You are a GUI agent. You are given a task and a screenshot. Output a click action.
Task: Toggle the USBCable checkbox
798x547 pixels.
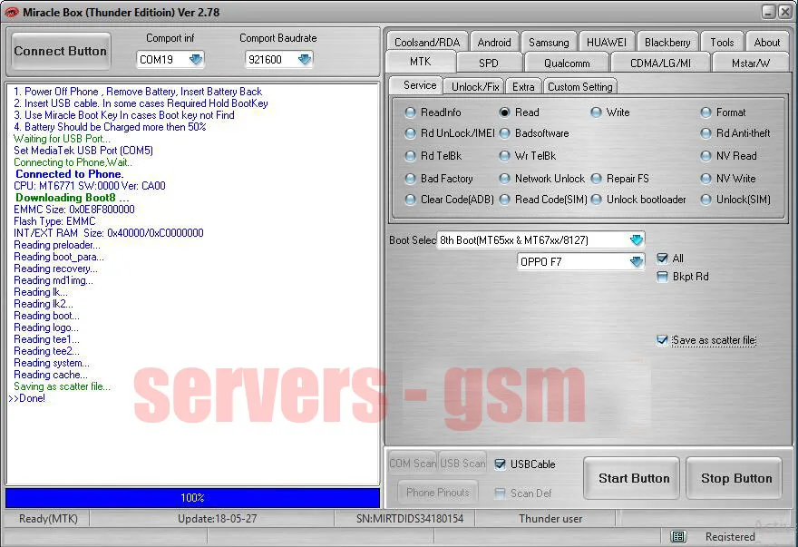click(x=501, y=464)
